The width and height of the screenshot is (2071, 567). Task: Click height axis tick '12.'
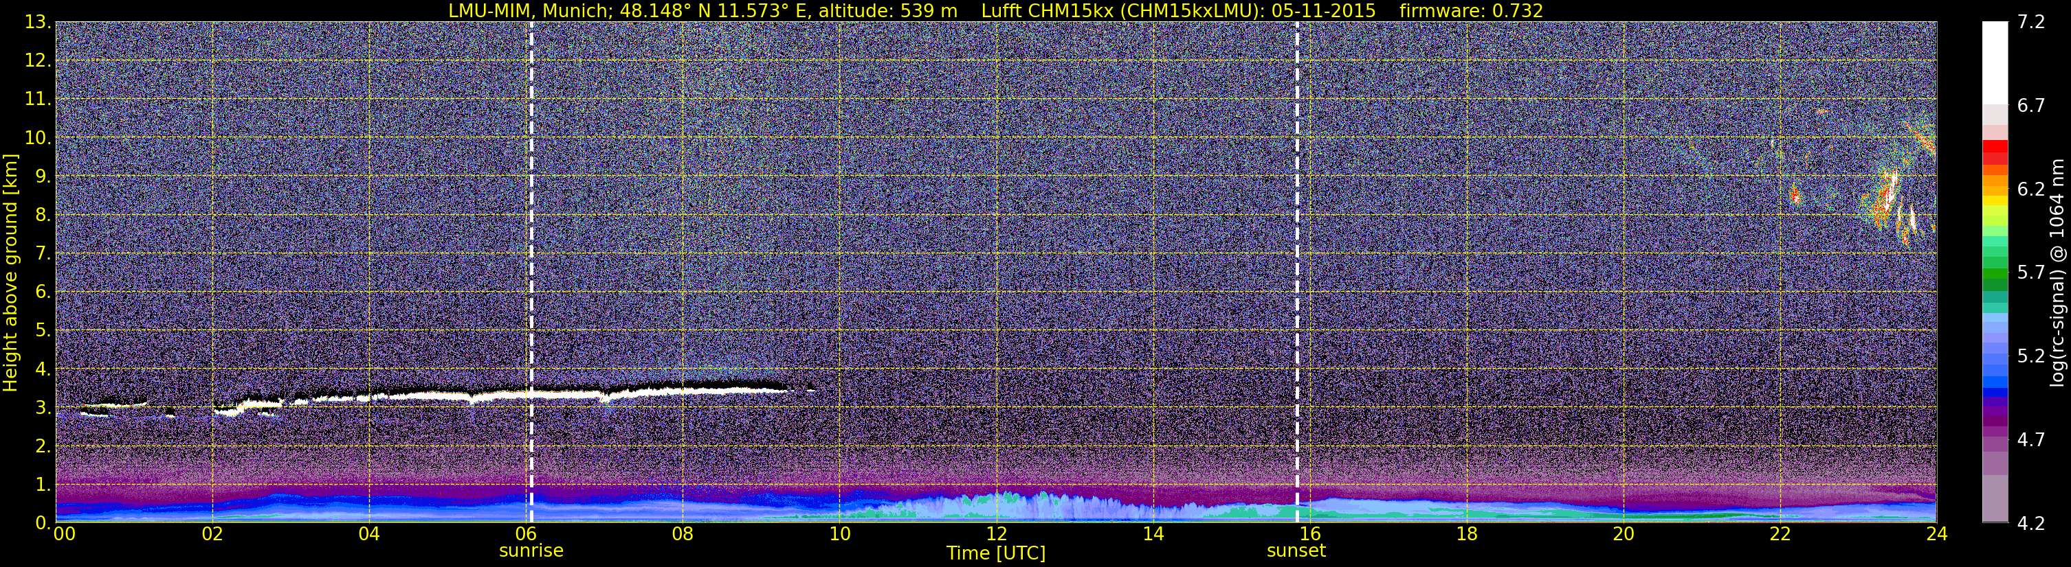tap(38, 60)
